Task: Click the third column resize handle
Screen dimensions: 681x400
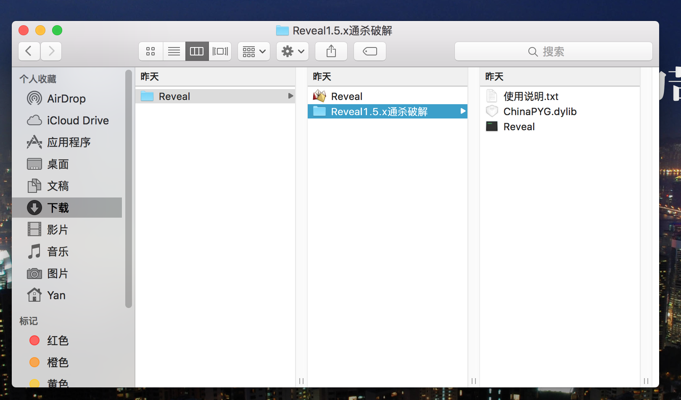Action: click(x=646, y=381)
